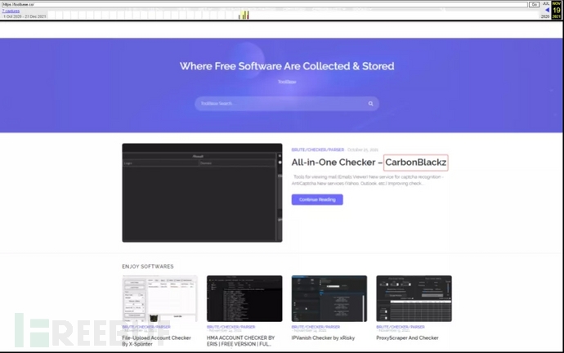Open the IPVanish Checker by xRisky title
Viewport: 564px width, 353px height.
pos(323,338)
